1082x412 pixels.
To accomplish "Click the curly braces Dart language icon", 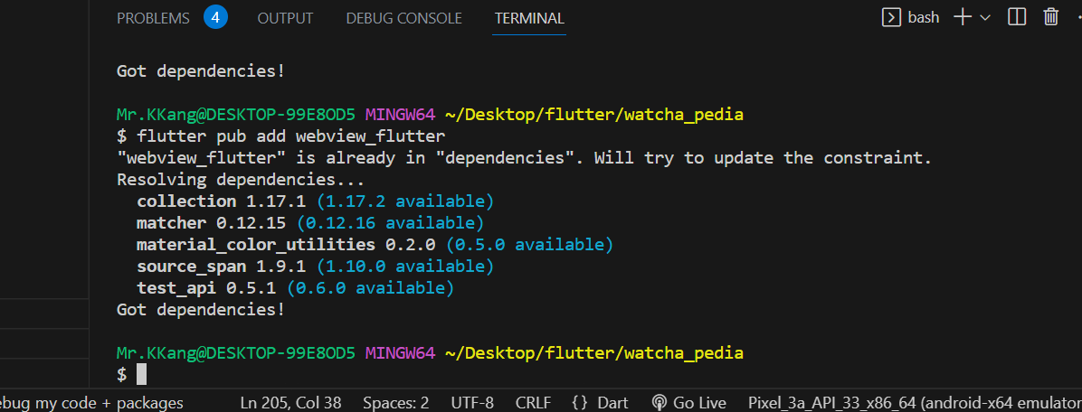I will click(x=580, y=403).
